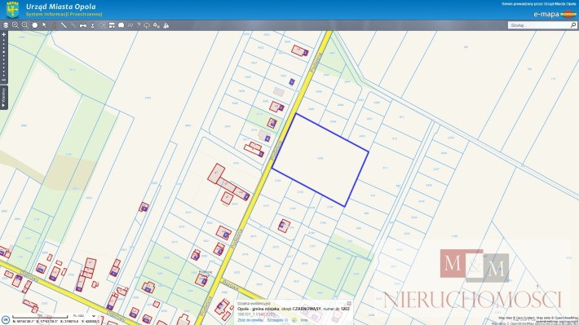The image size is (579, 325).
Task: Expand the Warstwy side panel
Action: 4,98
